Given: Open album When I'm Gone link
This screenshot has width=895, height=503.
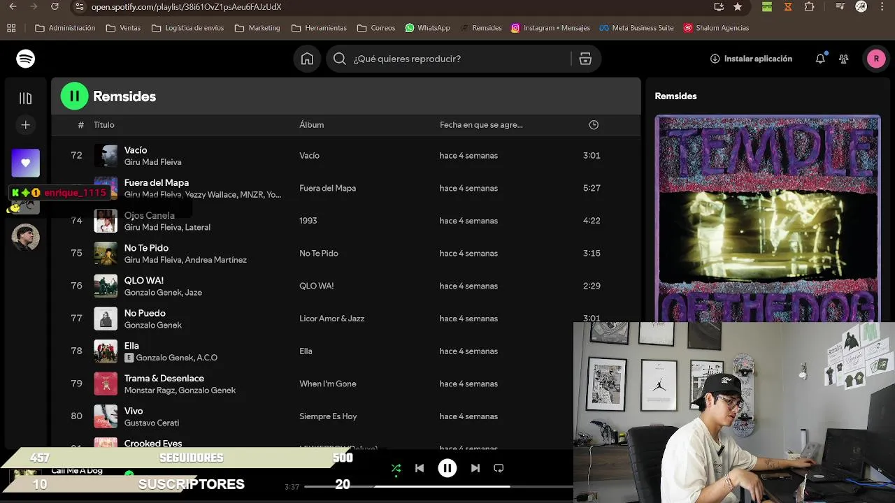Looking at the screenshot, I should click(328, 384).
